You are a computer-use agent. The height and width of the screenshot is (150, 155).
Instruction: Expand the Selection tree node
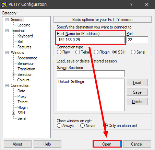(x=13, y=75)
